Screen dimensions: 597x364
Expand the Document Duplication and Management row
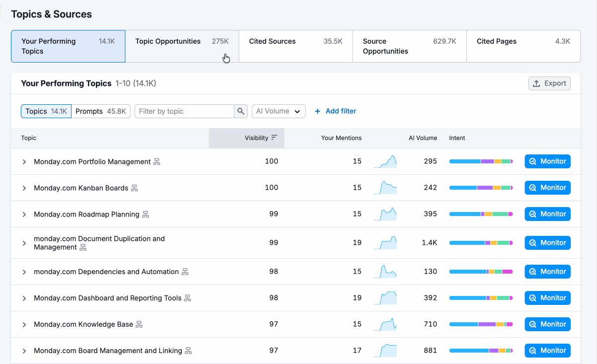point(24,243)
